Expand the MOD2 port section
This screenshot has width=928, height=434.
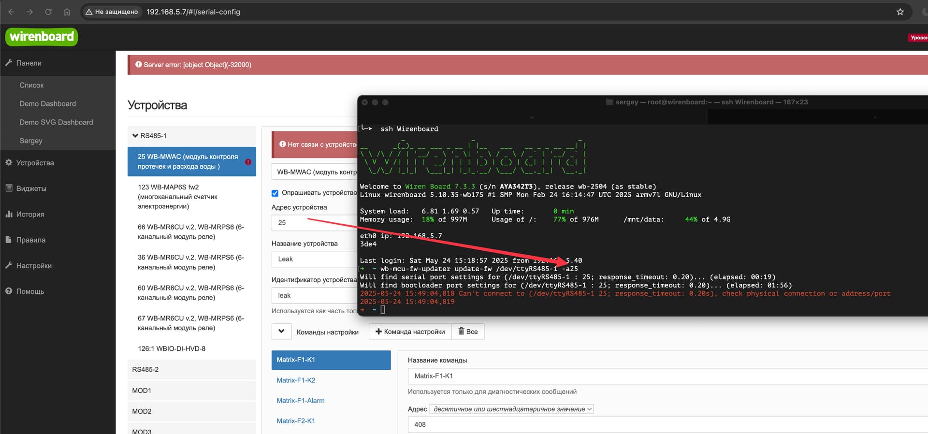[x=192, y=411]
